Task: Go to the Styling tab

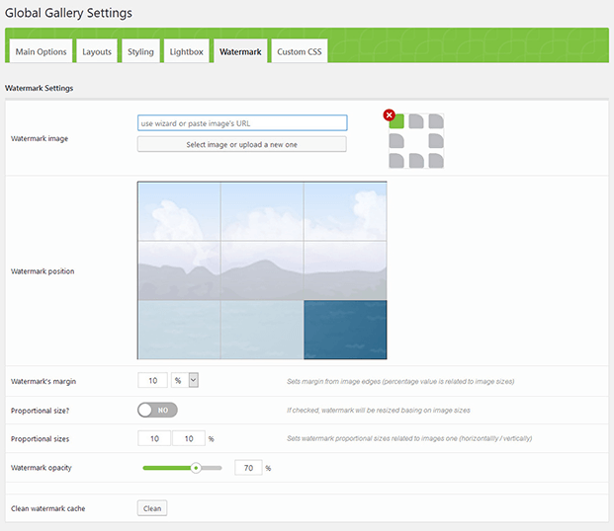Action: [140, 51]
